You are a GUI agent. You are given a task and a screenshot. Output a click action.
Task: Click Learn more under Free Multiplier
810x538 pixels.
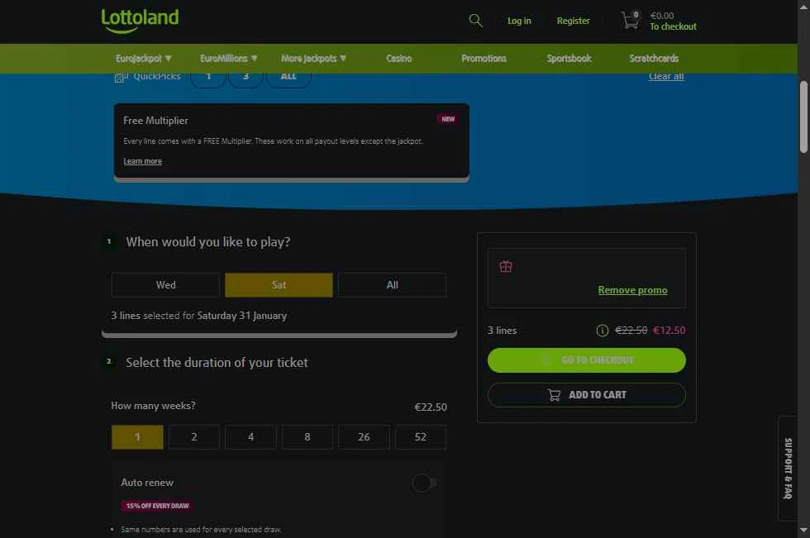coord(142,161)
